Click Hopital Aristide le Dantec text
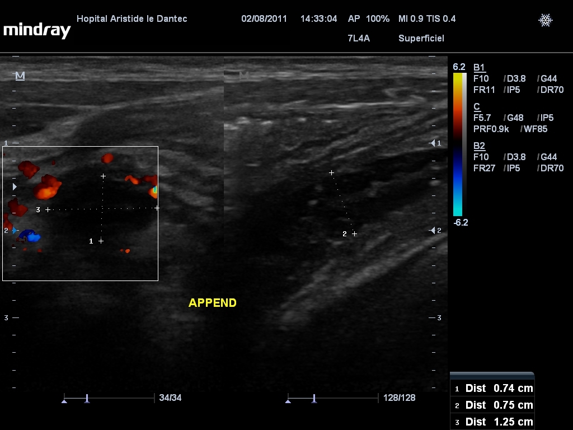Image resolution: width=573 pixels, height=430 pixels. click(x=132, y=18)
